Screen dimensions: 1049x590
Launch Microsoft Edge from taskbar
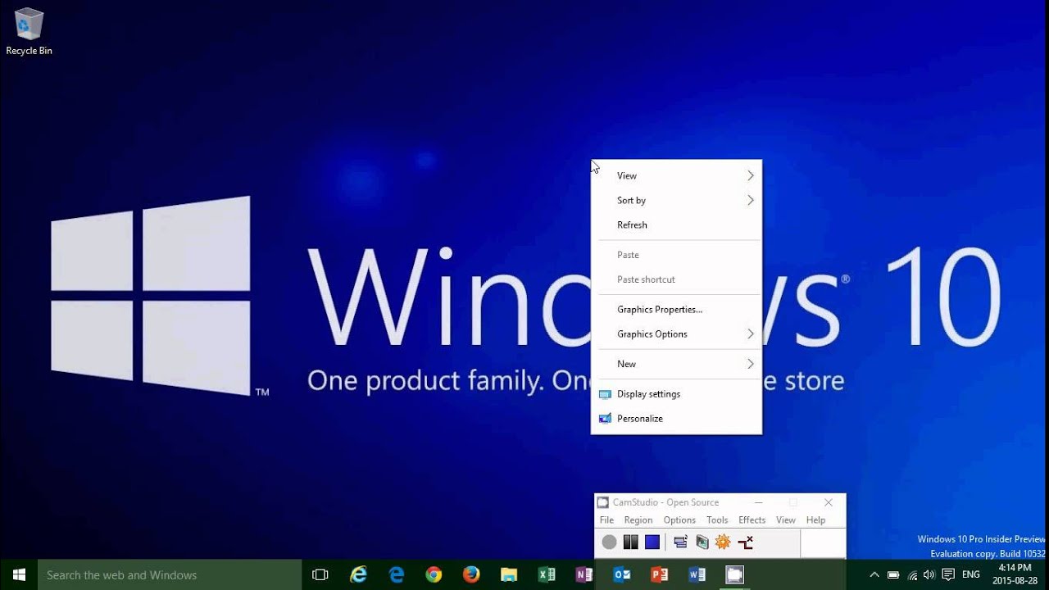coord(397,574)
